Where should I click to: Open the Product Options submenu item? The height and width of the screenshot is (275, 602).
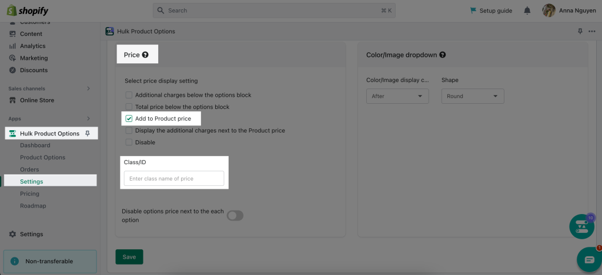[x=42, y=157]
